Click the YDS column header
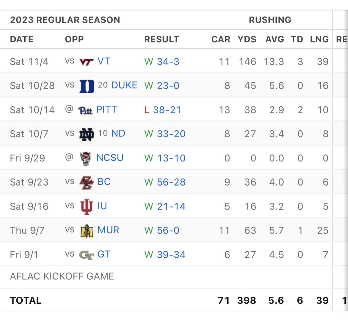Viewport: 348px width, 328px height. click(x=247, y=39)
